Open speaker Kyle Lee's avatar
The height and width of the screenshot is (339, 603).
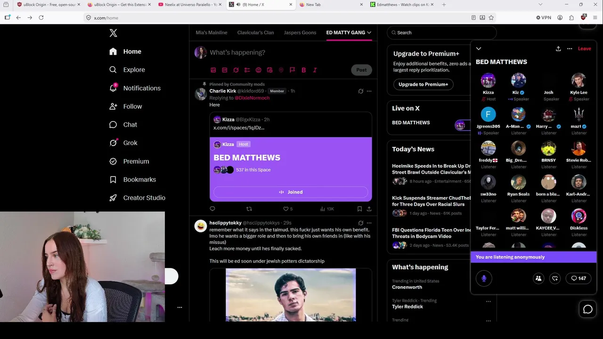[579, 80]
